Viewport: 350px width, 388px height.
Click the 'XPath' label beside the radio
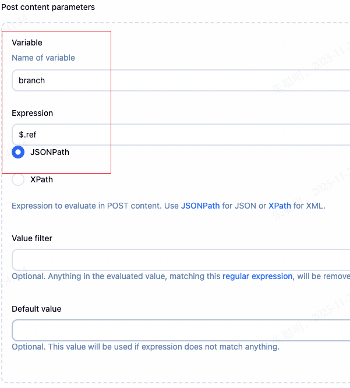click(41, 179)
